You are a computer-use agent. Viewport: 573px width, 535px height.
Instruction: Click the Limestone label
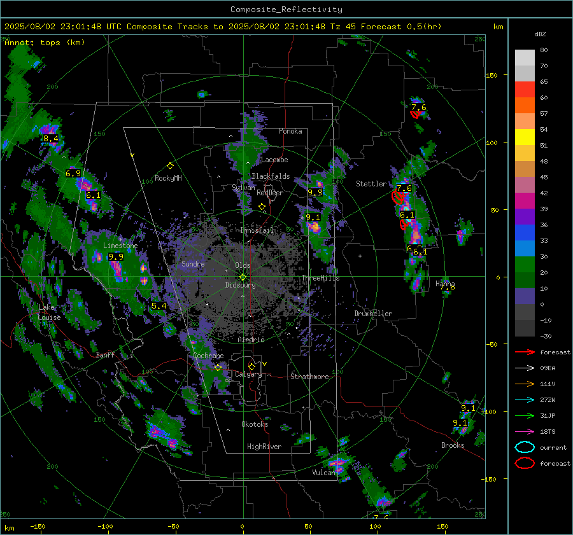point(120,246)
